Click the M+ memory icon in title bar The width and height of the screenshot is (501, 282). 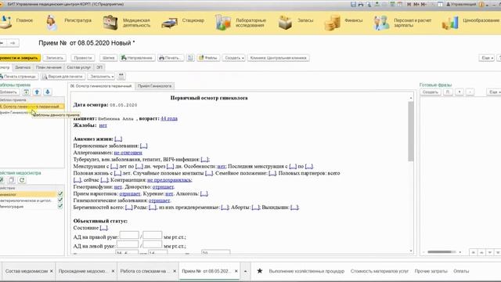416,5
